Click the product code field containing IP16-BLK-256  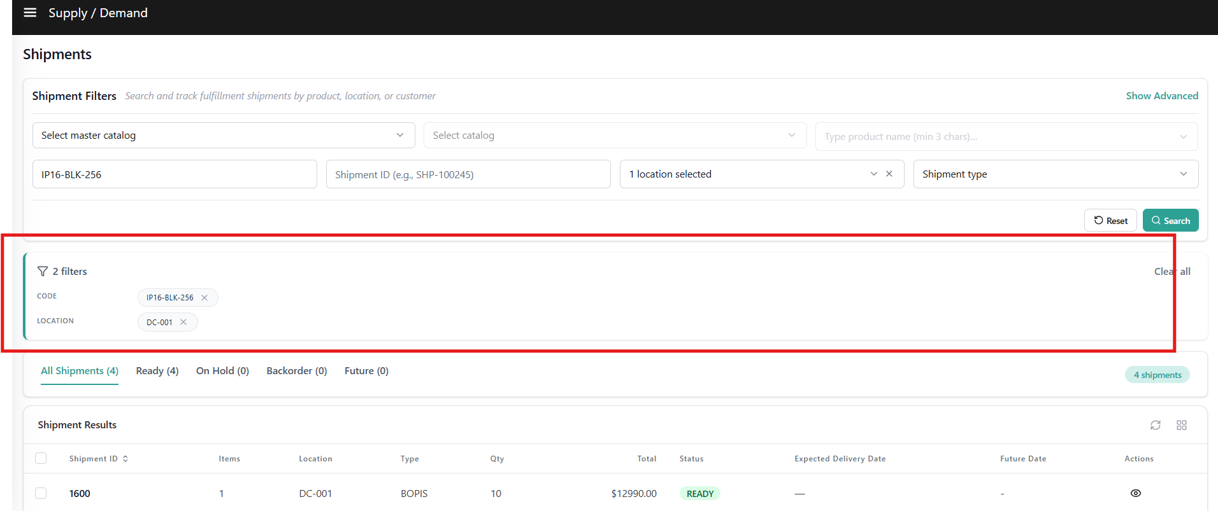175,174
